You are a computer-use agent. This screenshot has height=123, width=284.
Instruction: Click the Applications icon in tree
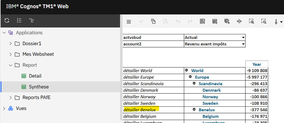pos(11,33)
